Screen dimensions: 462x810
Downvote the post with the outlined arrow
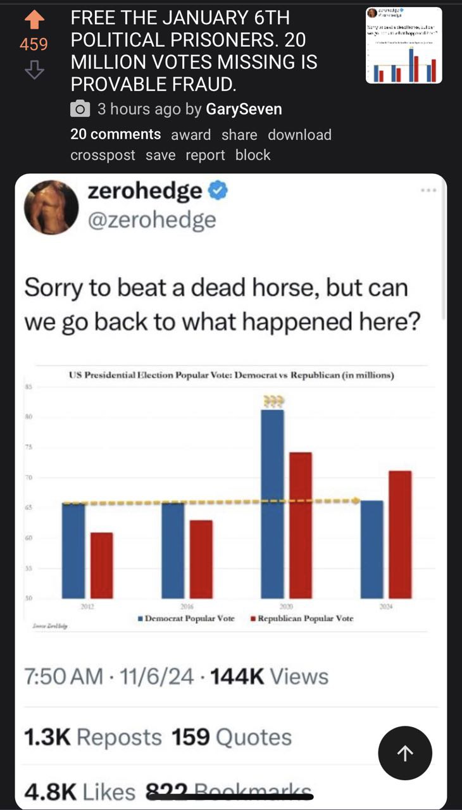pos(34,69)
